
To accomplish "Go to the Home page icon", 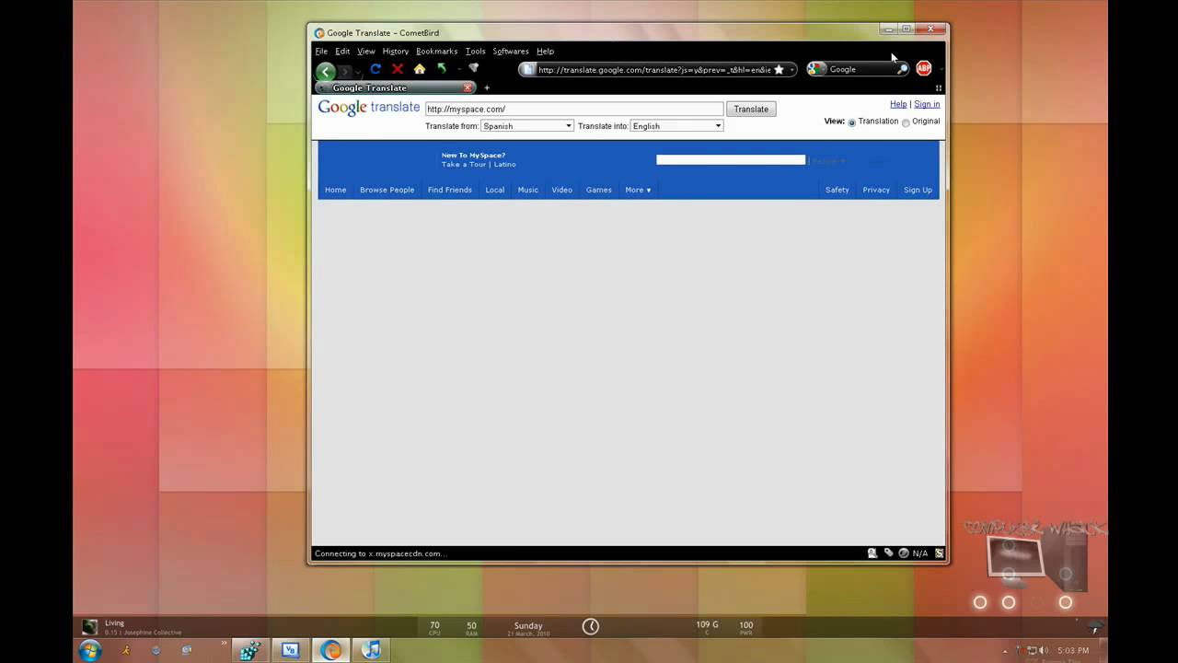I will point(420,69).
